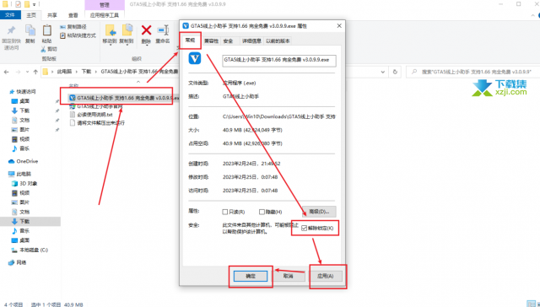Open the 移动到 move-to button

click(x=111, y=34)
